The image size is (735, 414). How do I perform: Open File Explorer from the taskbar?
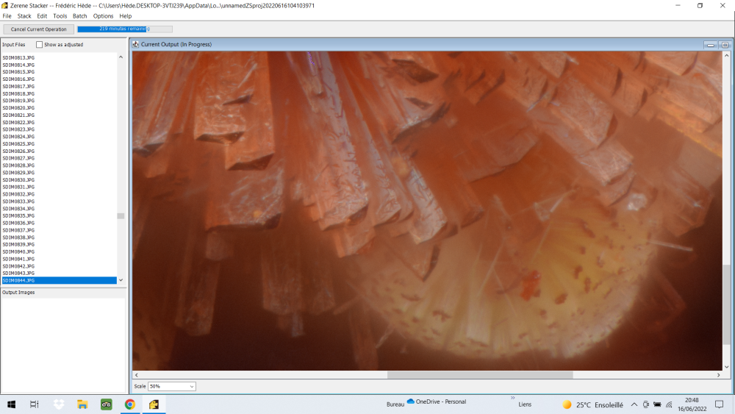pos(82,404)
